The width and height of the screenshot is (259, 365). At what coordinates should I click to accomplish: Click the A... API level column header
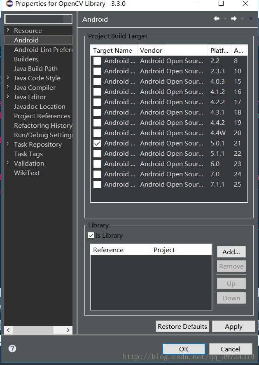coord(239,51)
